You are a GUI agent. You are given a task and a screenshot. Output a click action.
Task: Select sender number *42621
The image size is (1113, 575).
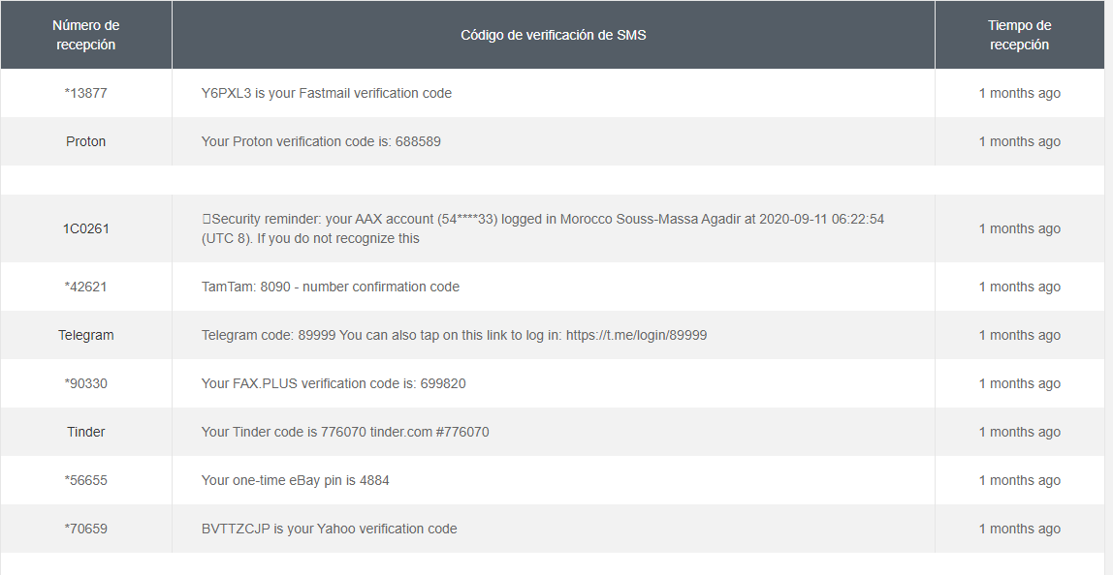coord(85,287)
